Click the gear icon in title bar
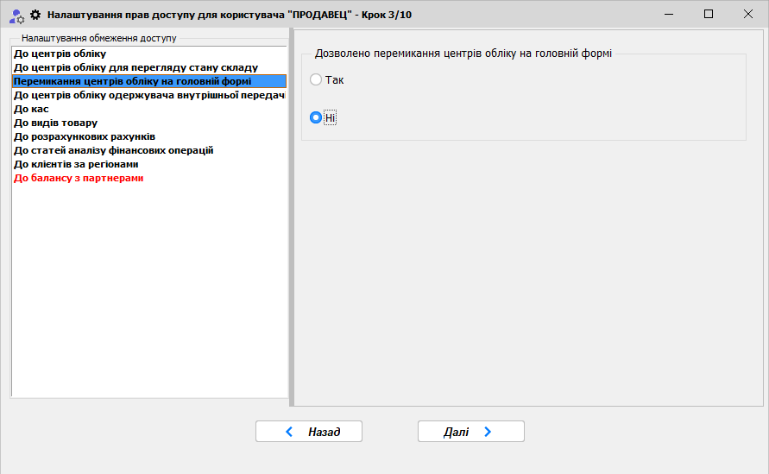This screenshot has height=474, width=769. tap(35, 15)
